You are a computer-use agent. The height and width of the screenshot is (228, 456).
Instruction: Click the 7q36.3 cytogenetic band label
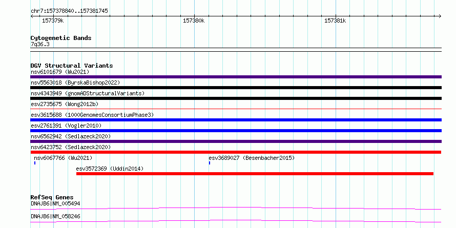[x=40, y=45]
